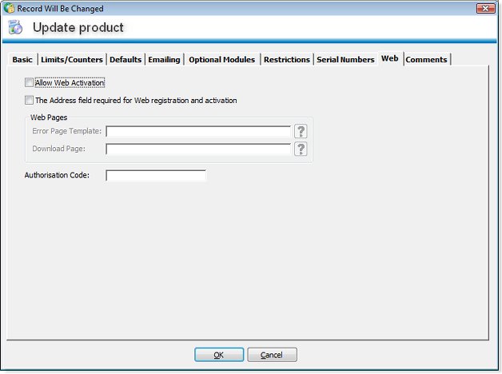View the Serial Numbers tab

click(345, 60)
